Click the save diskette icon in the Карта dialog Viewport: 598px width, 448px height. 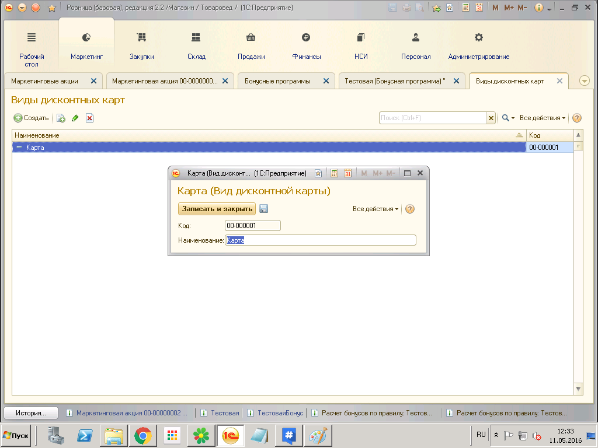click(263, 209)
